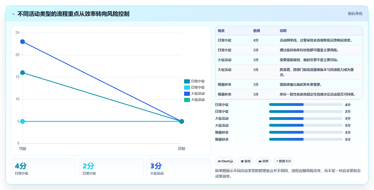Select the Chart.js tag
Viewport: 374px width, 190px height.
[x=225, y=161]
